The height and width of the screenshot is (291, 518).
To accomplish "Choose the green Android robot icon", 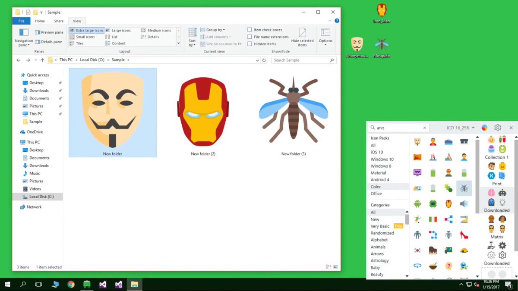I will (x=417, y=203).
